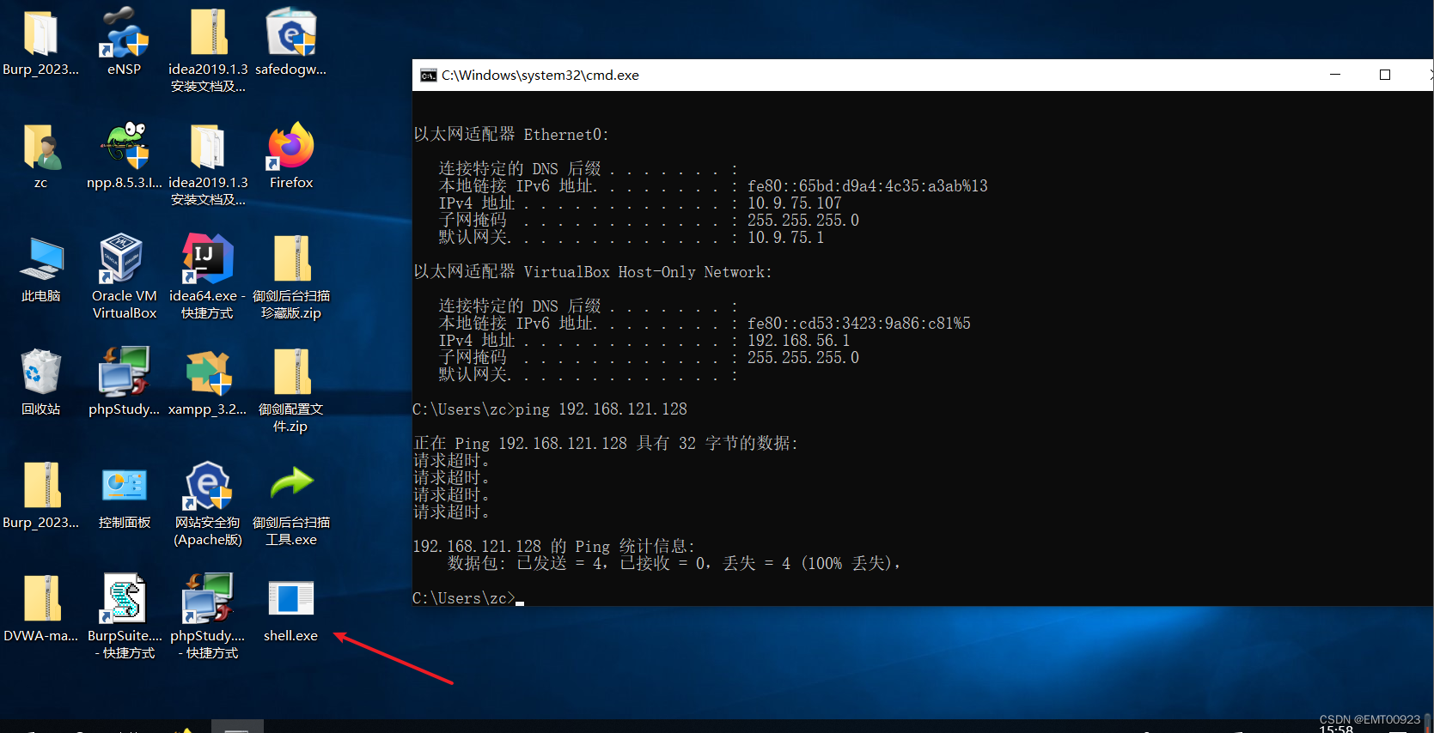Click the 100% 丢失 statistics line
The height and width of the screenshot is (733, 1434).
(674, 564)
